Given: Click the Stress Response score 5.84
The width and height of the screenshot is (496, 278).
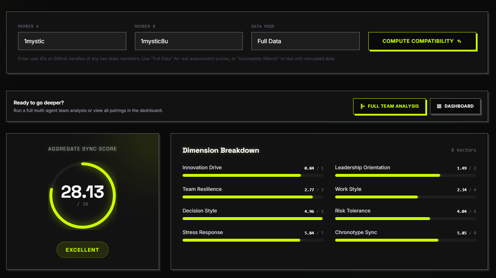Looking at the screenshot, I should point(309,233).
